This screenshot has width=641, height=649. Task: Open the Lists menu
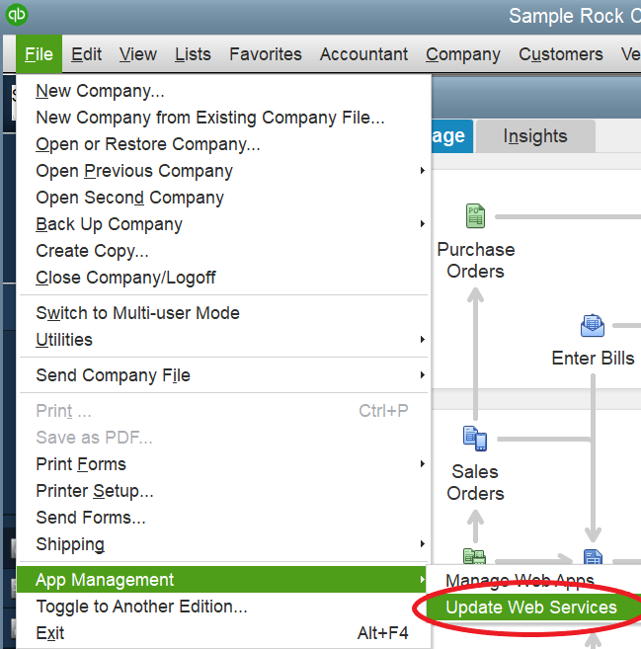coord(193,54)
